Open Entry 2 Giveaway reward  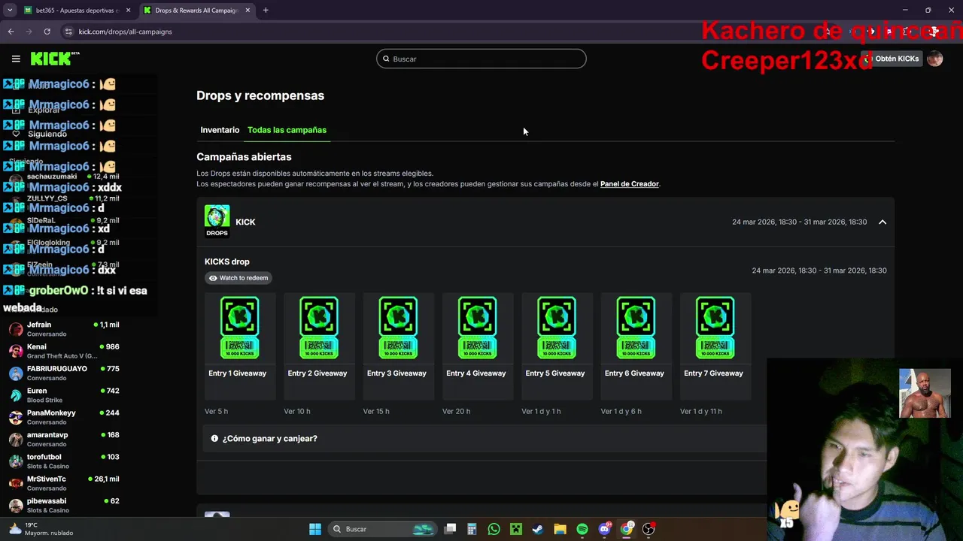pyautogui.click(x=319, y=345)
